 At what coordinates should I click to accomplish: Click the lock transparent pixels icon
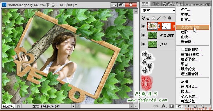pos(153,18)
